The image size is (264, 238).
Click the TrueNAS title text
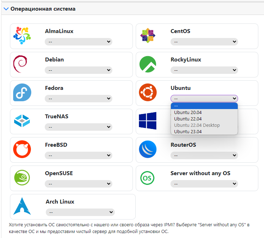coord(56,117)
